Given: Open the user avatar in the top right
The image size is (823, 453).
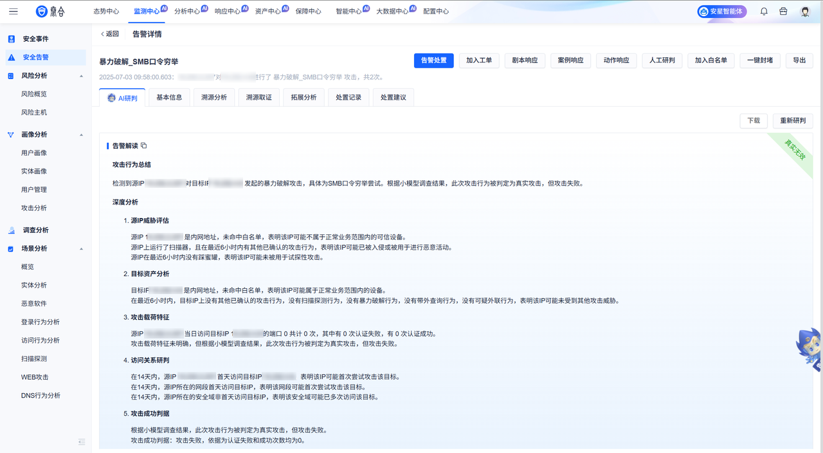Looking at the screenshot, I should 804,10.
